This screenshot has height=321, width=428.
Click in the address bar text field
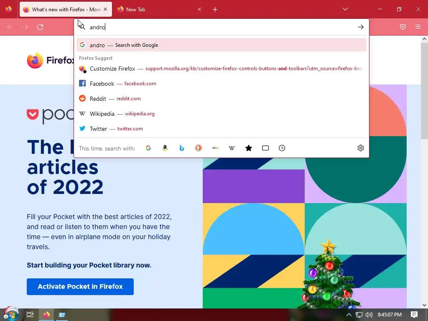point(221,27)
